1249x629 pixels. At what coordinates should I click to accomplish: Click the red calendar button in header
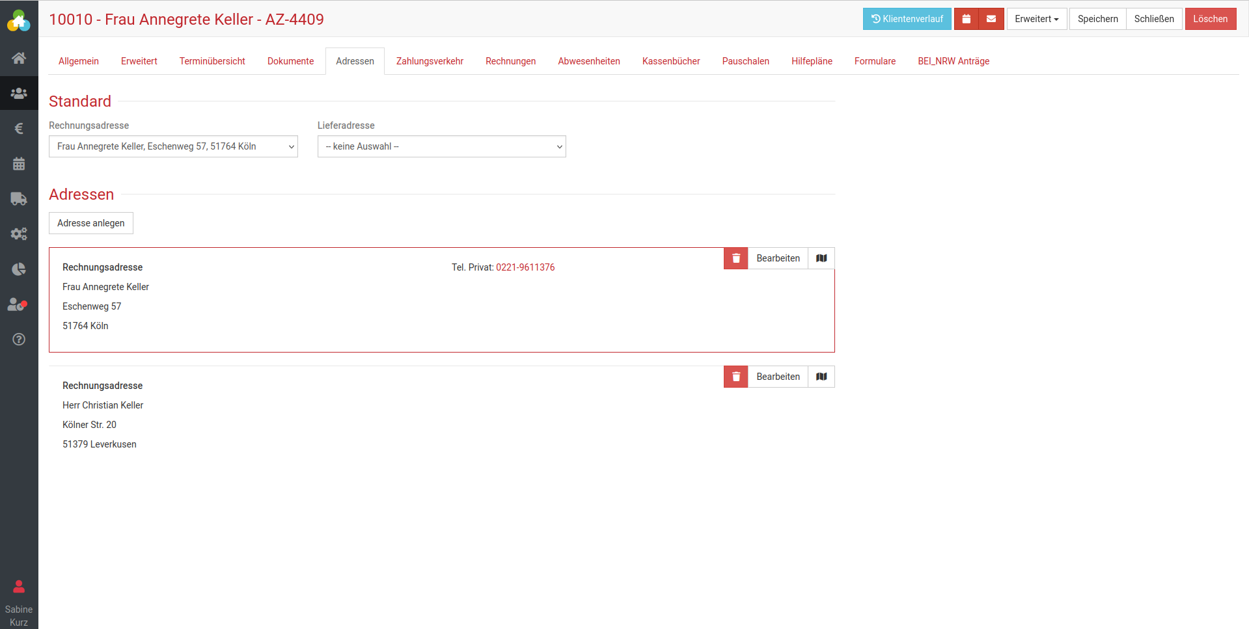tap(966, 19)
